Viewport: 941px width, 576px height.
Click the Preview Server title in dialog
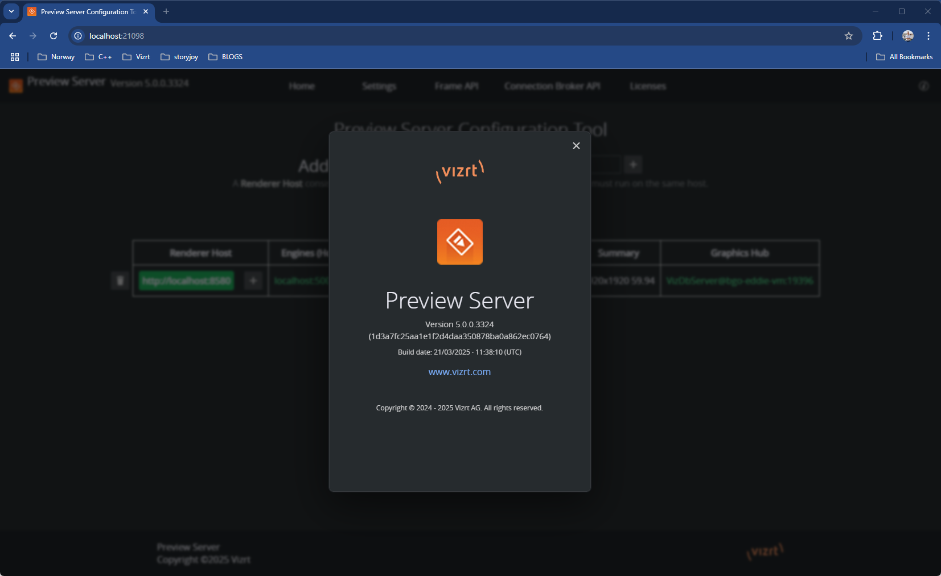click(x=459, y=301)
